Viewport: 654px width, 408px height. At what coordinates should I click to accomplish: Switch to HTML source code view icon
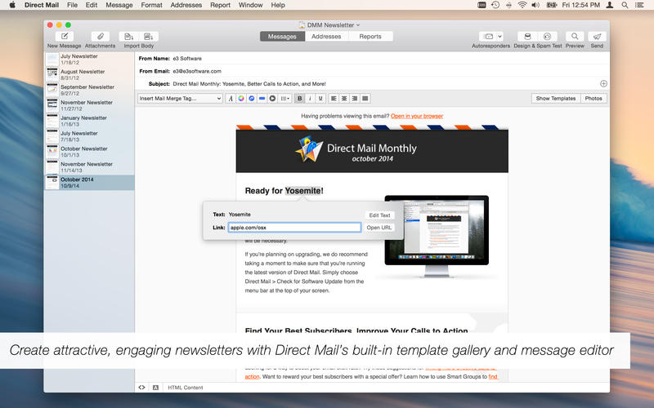tap(141, 387)
